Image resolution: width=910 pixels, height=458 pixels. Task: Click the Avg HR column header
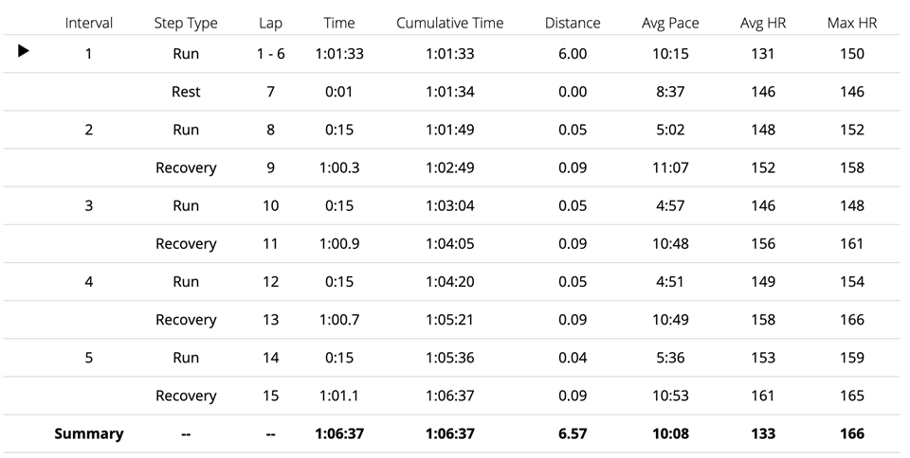coord(762,23)
